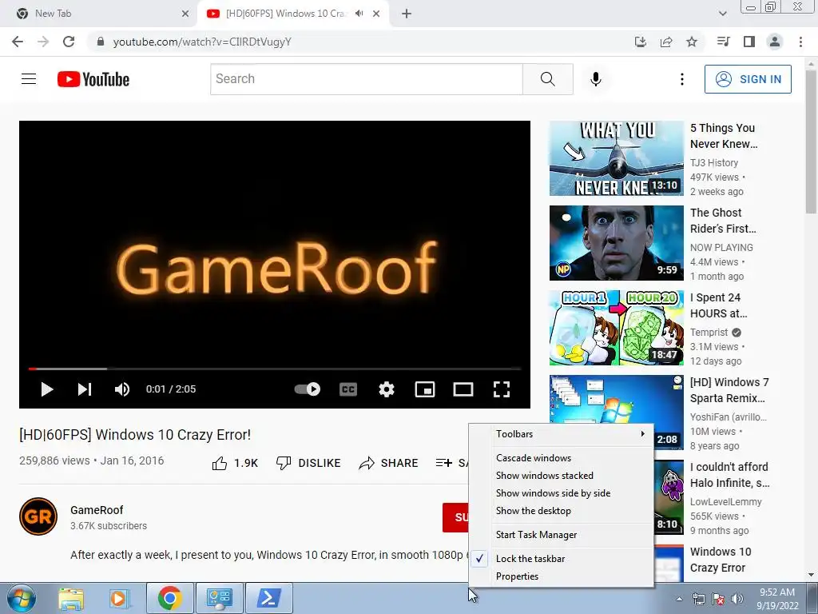Open Windows Start button
818x614 pixels.
point(21,598)
